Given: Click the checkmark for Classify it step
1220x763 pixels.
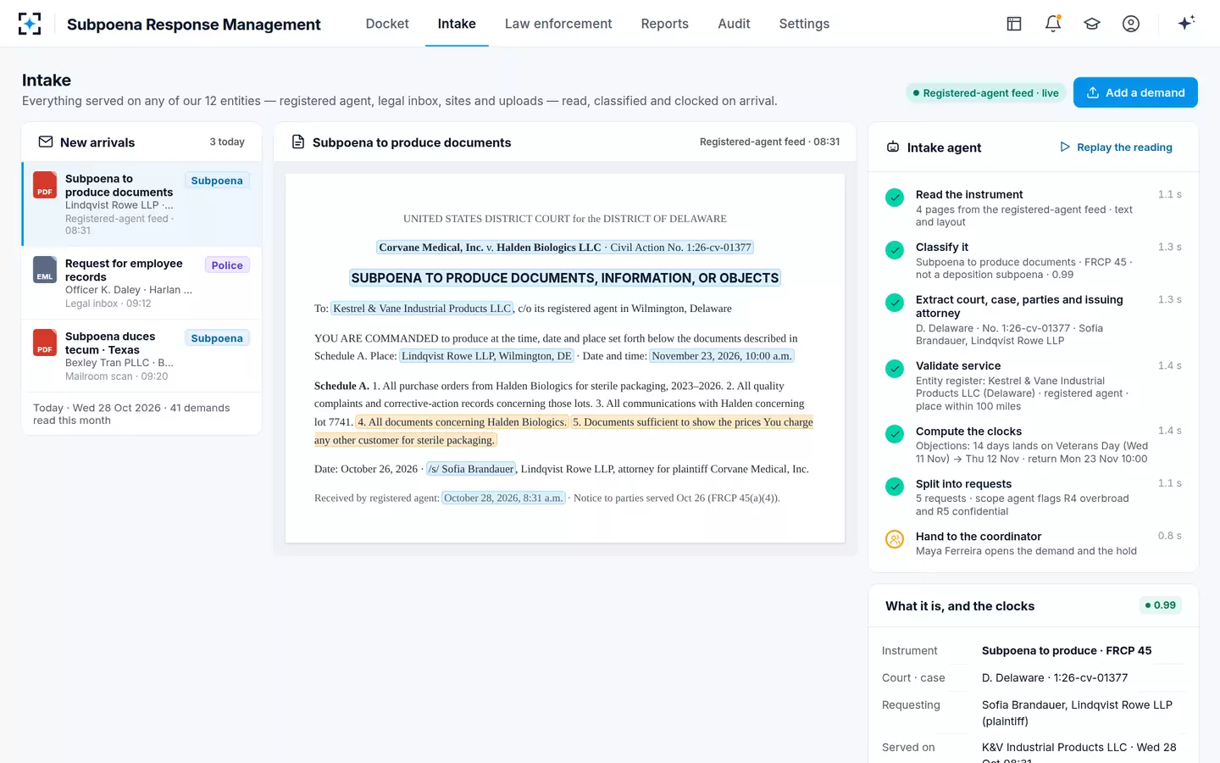Looking at the screenshot, I should pos(895,250).
